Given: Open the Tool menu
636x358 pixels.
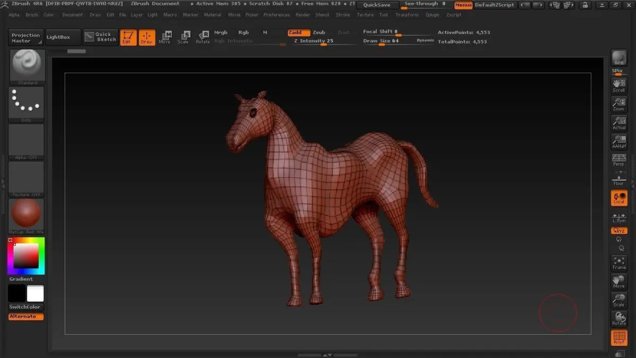Looking at the screenshot, I should [x=384, y=15].
